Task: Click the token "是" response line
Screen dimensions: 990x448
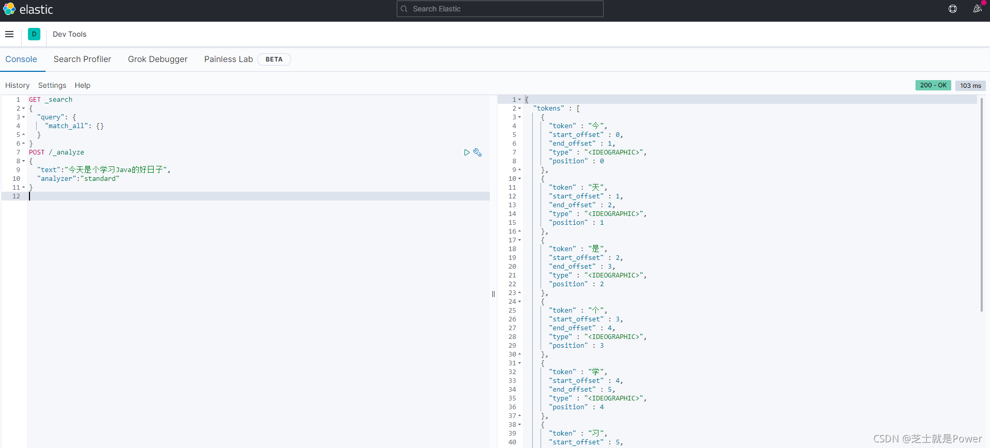Action: click(578, 249)
